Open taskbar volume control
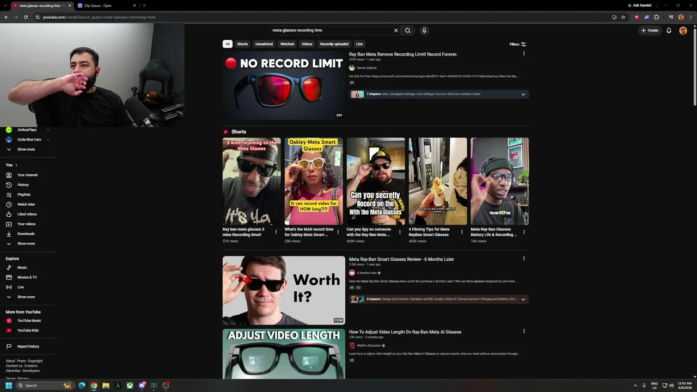Screen dimensions: 697x392 671,385
